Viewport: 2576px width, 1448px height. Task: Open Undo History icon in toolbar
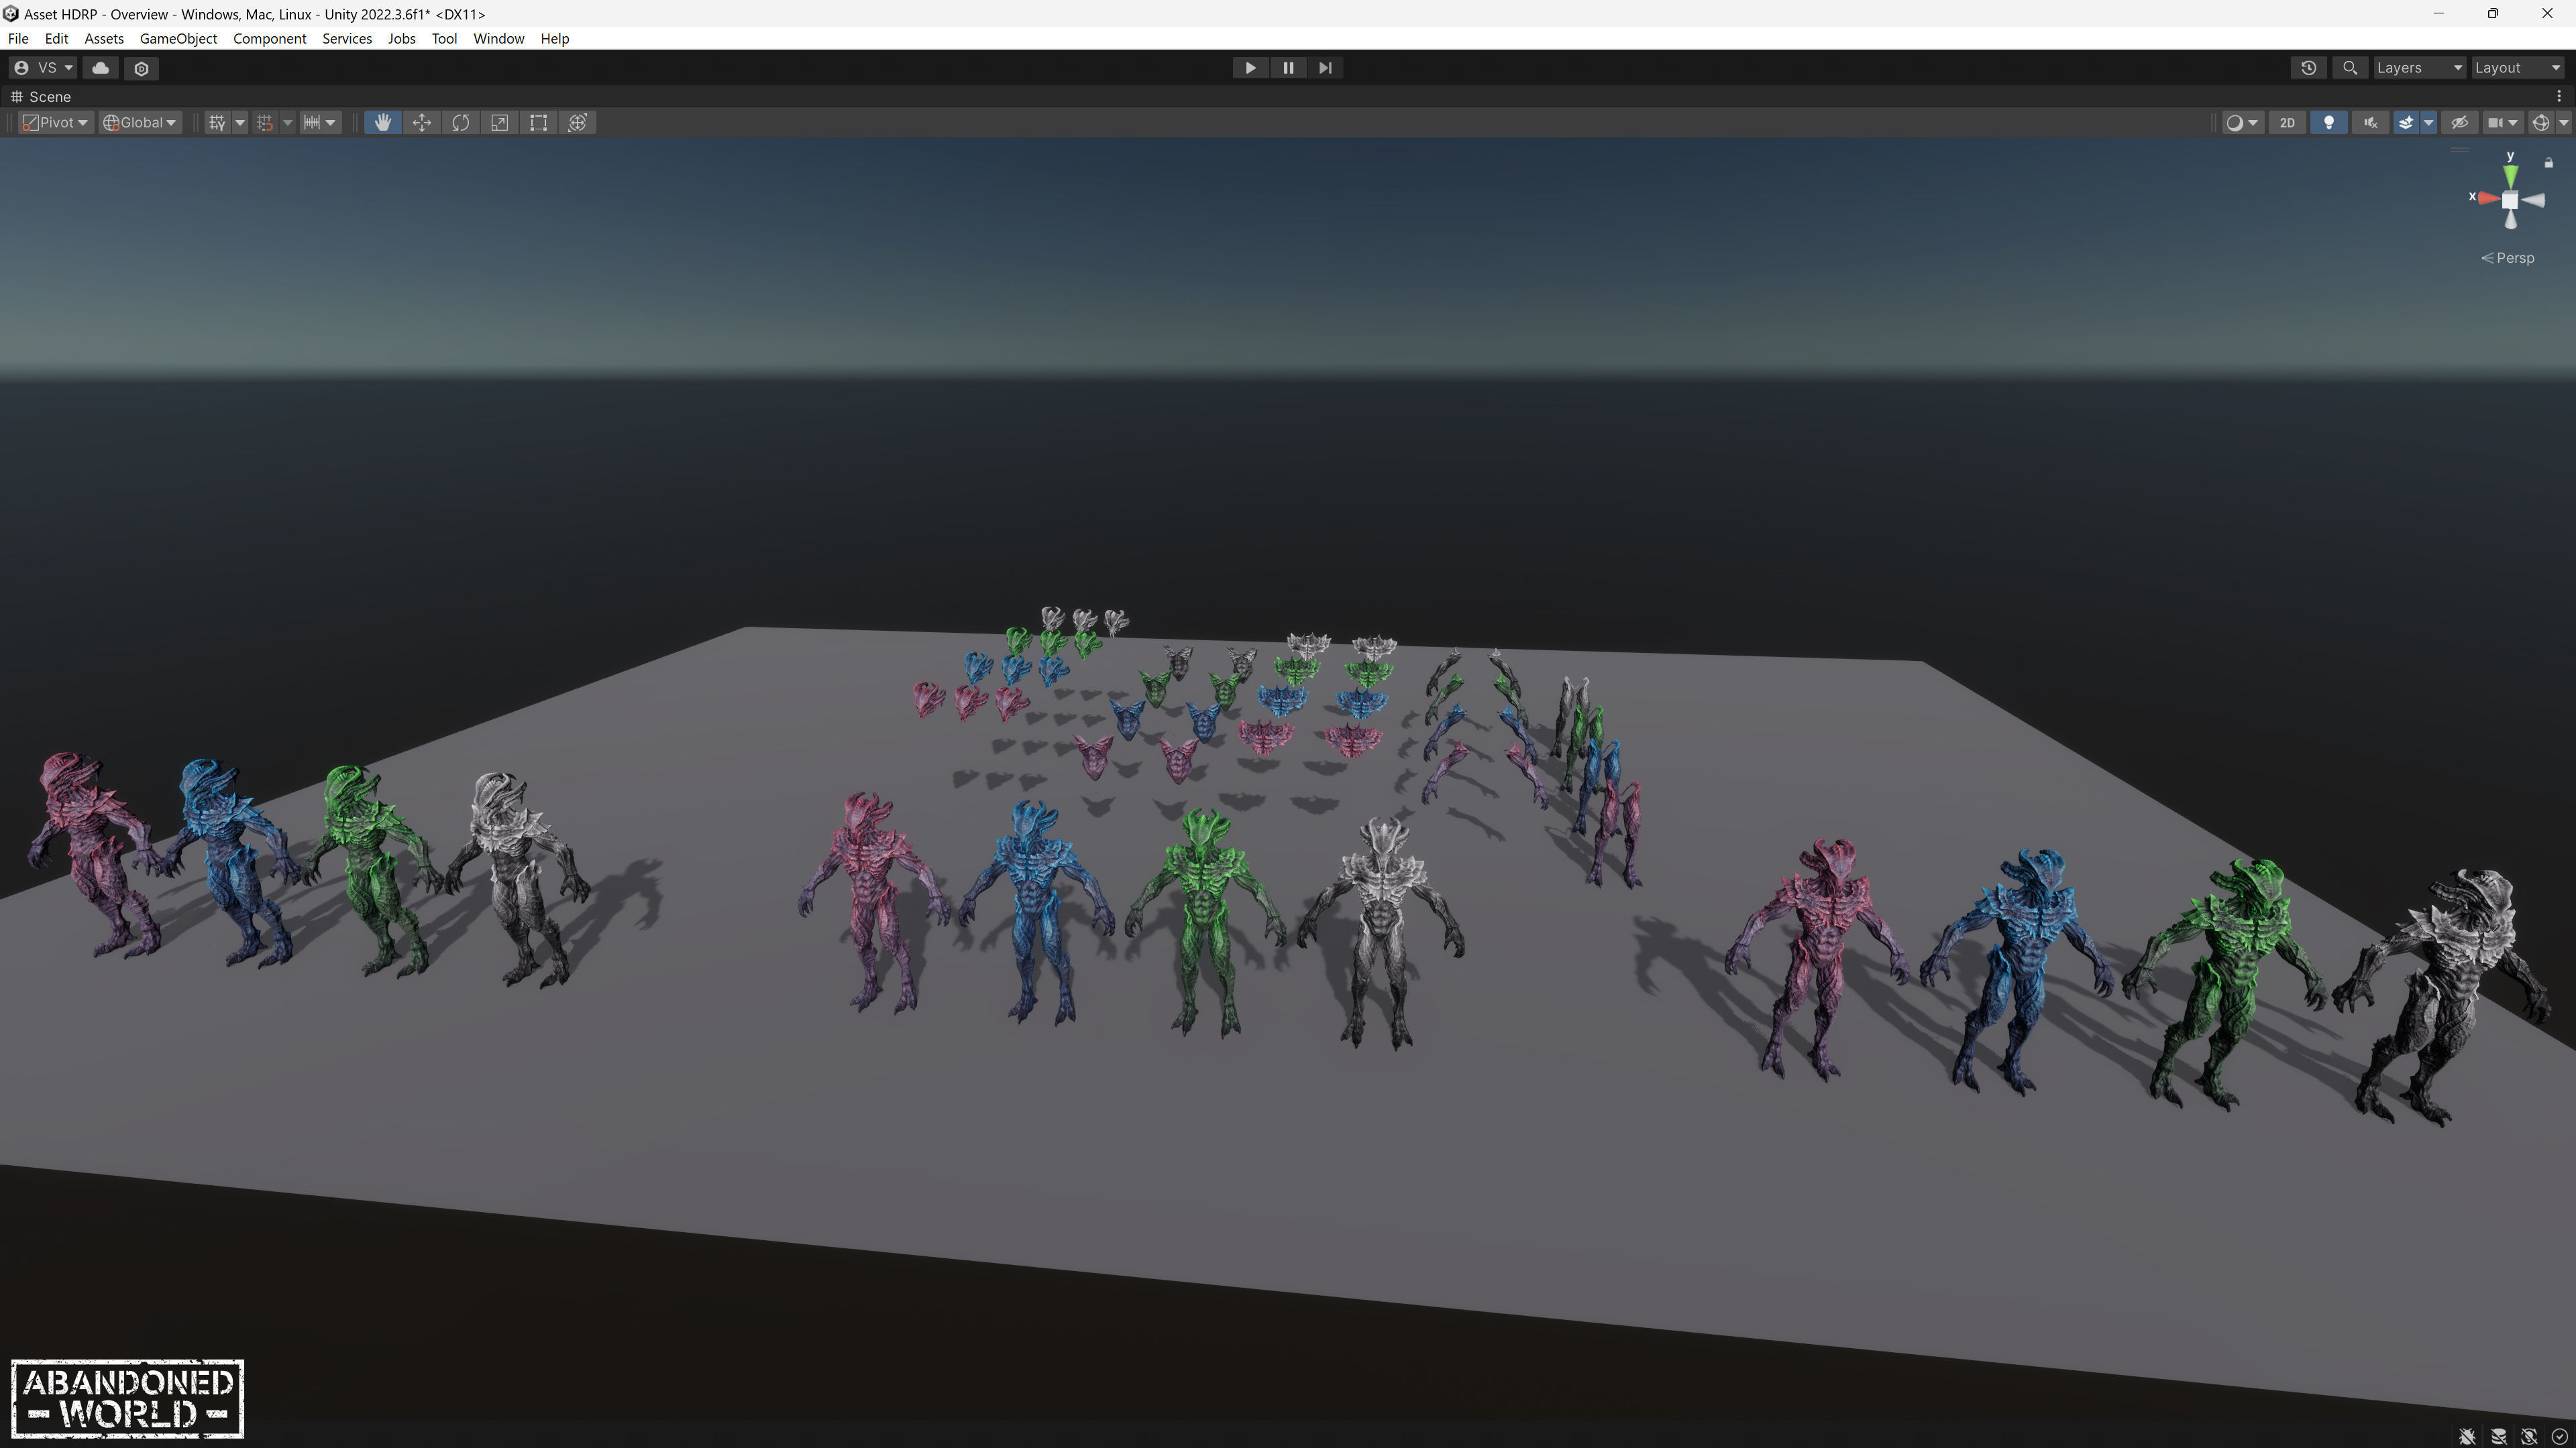pos(2308,68)
